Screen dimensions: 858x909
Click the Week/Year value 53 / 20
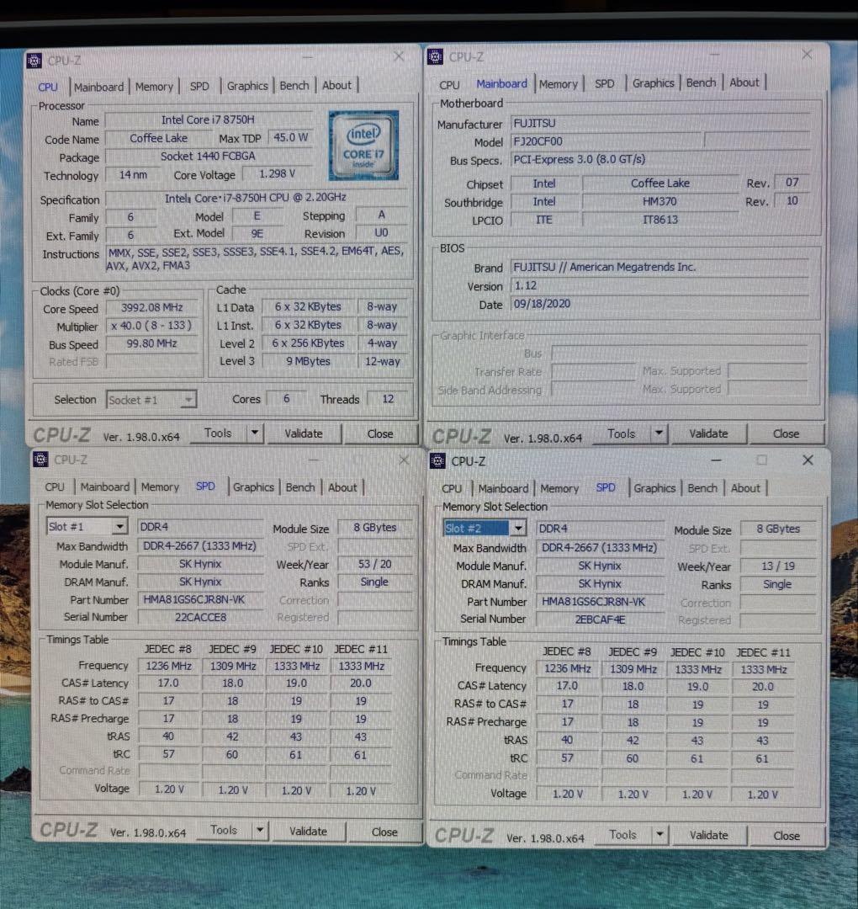375,564
